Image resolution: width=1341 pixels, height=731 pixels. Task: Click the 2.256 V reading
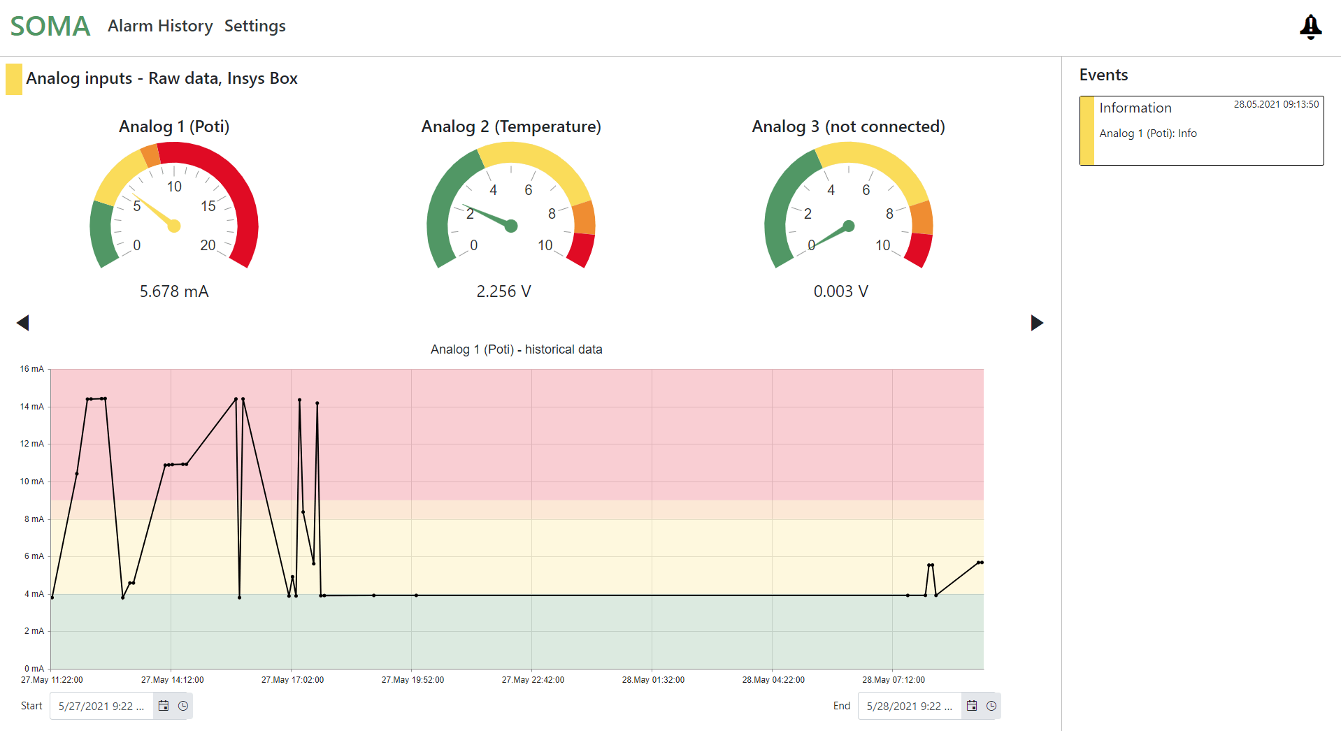[504, 291]
